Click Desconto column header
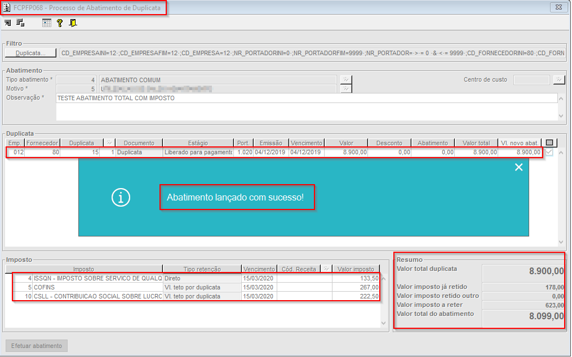This screenshot has width=572, height=357. point(389,143)
